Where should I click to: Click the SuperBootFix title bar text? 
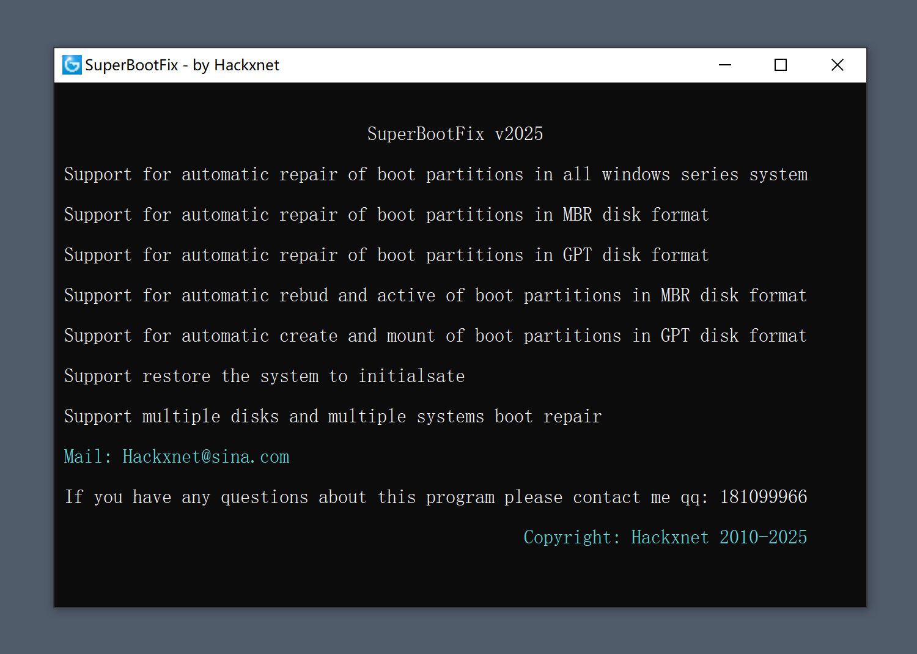click(x=182, y=65)
